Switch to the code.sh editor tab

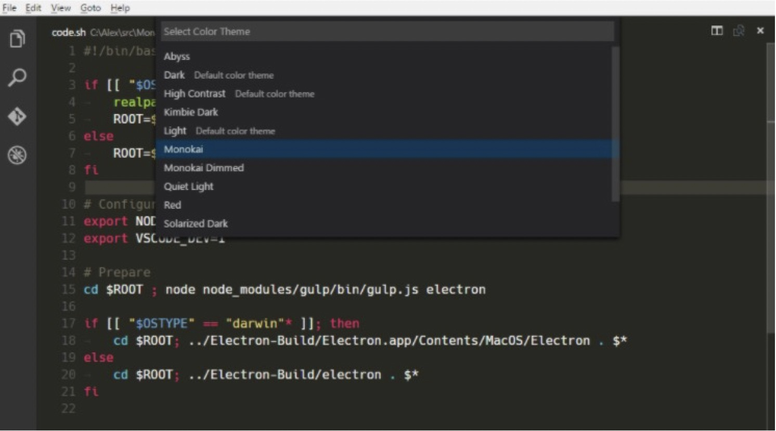[68, 32]
